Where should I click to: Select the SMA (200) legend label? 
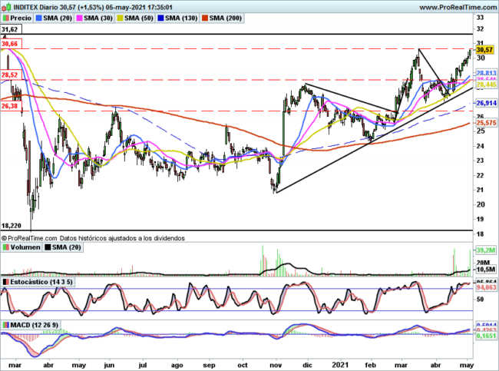225,18
